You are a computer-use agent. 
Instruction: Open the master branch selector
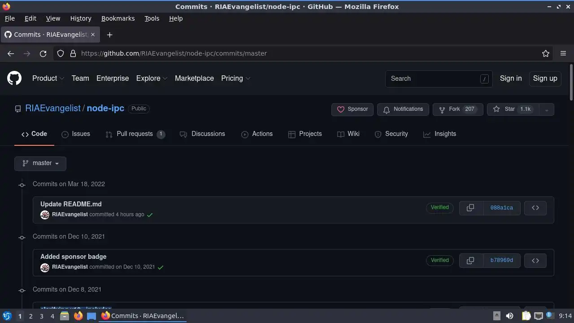point(40,163)
